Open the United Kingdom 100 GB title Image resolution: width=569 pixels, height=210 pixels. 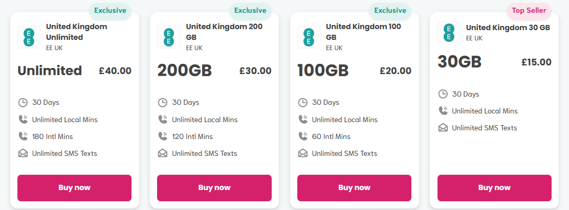pos(363,32)
